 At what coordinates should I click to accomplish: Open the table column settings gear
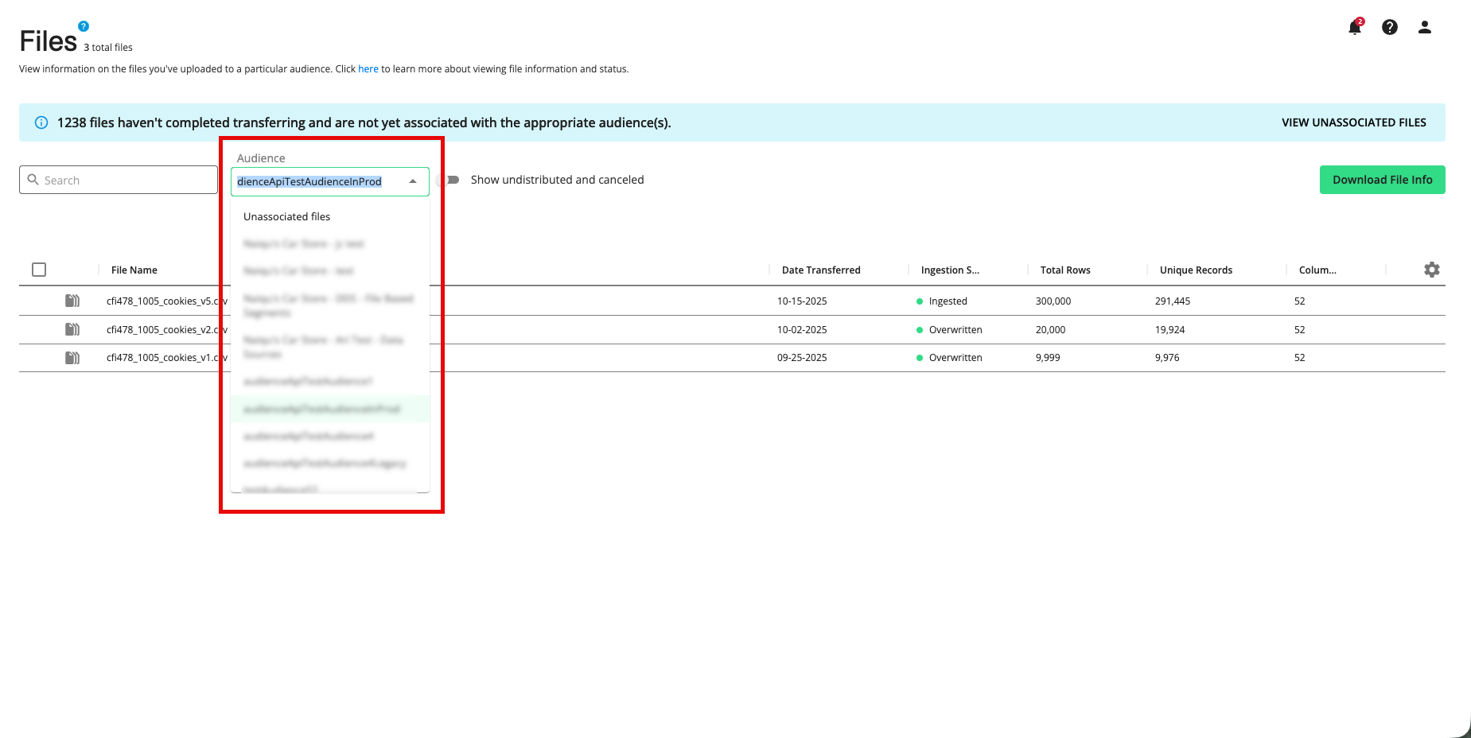tap(1432, 270)
